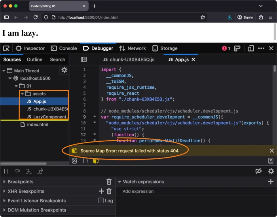Fold code at line 10 arrow
Viewport: 277px width, 217px height.
95,122
